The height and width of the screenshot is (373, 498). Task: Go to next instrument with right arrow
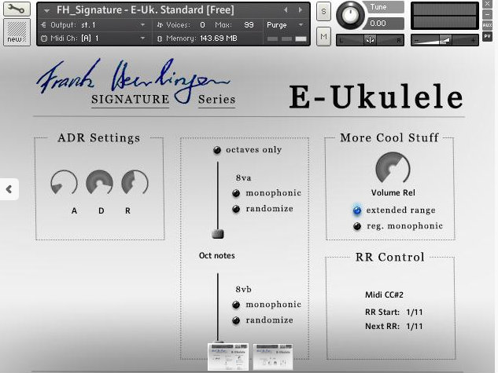300,10
